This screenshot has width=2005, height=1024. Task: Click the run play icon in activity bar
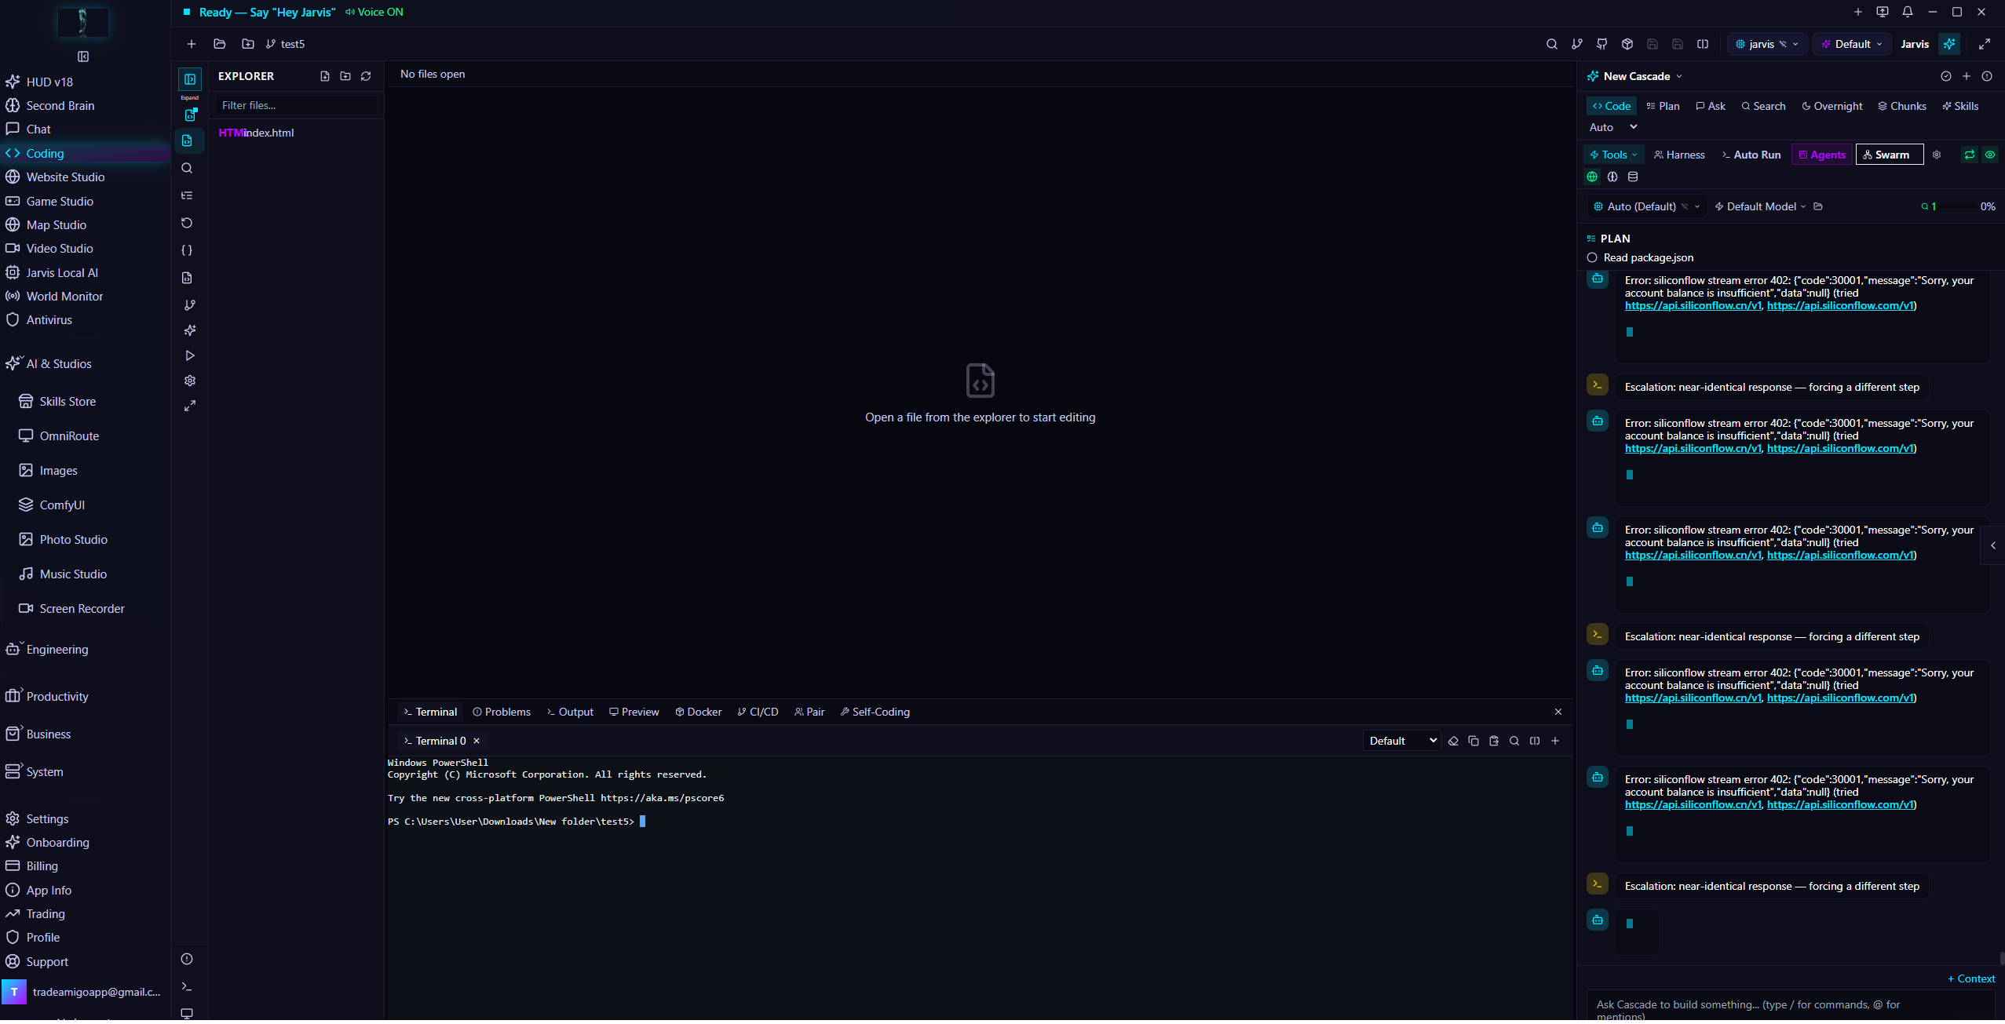[x=189, y=355]
